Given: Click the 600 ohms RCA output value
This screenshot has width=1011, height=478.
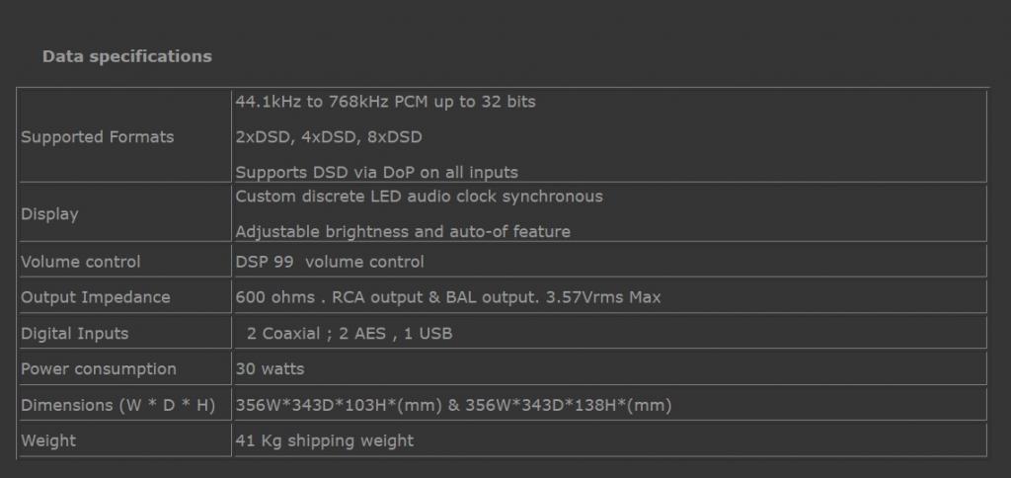Looking at the screenshot, I should click(x=448, y=297).
